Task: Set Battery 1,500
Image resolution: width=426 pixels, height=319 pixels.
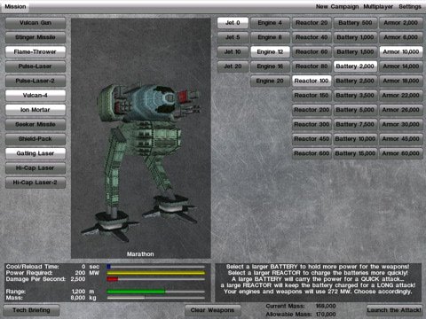Action: (x=355, y=51)
